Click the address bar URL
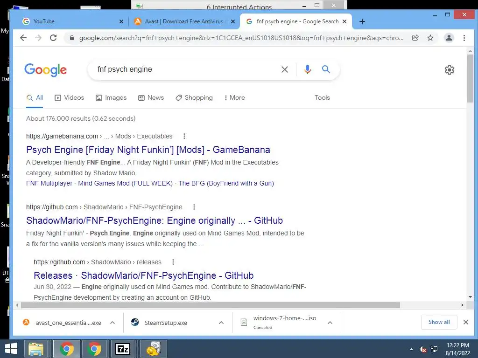Viewport: 478px width, 358px height. pos(241,38)
